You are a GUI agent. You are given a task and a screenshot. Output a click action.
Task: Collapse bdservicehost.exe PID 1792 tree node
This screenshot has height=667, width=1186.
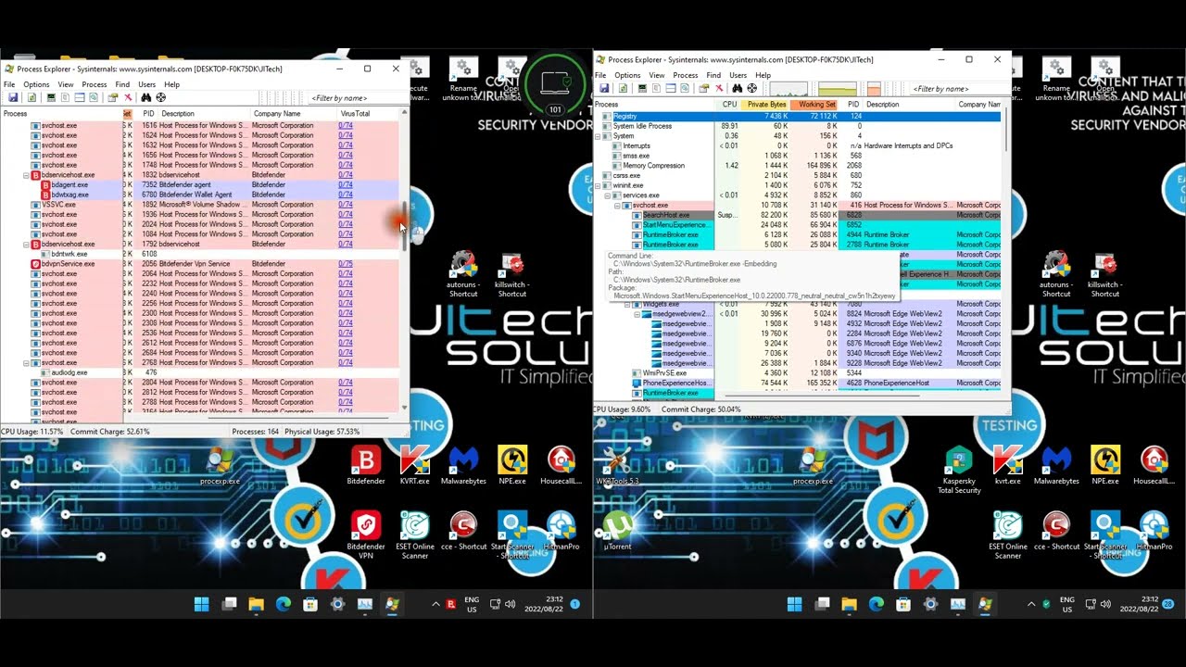tap(27, 245)
